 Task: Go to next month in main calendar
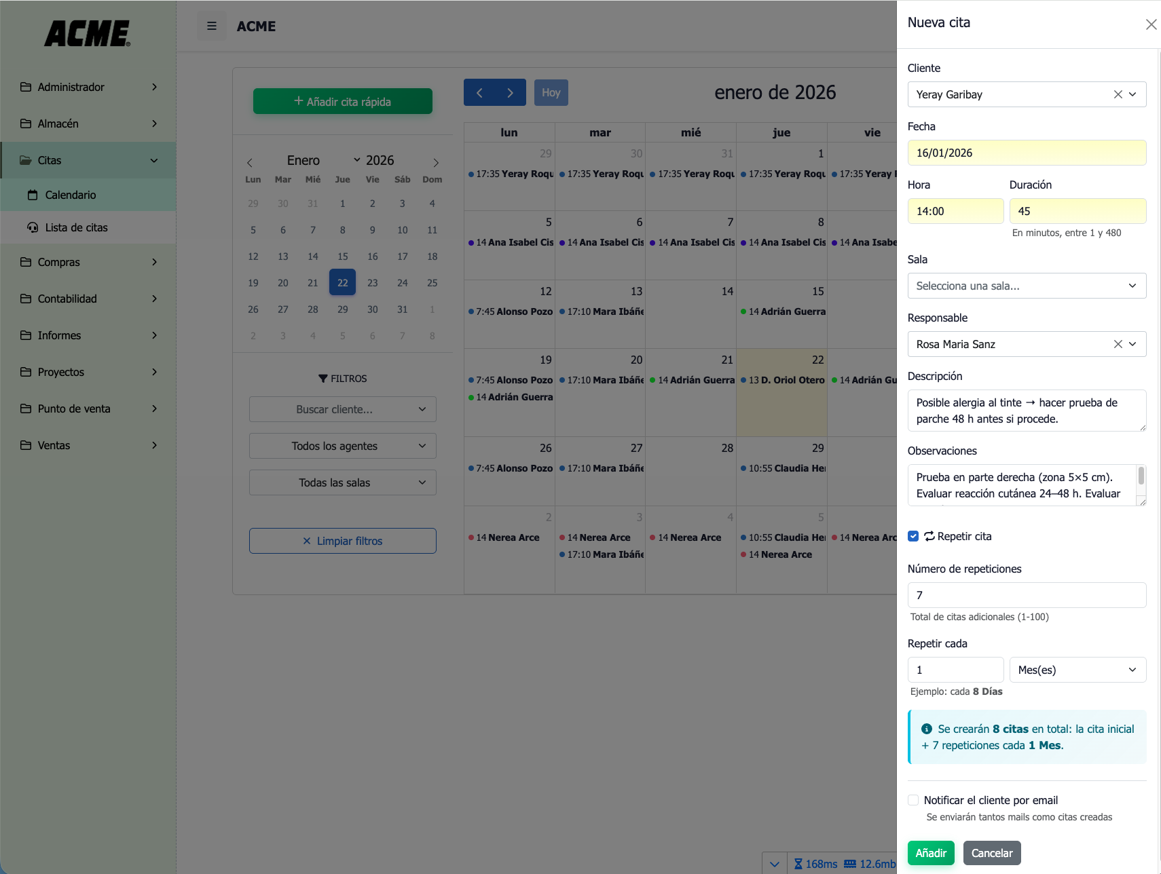(x=510, y=93)
